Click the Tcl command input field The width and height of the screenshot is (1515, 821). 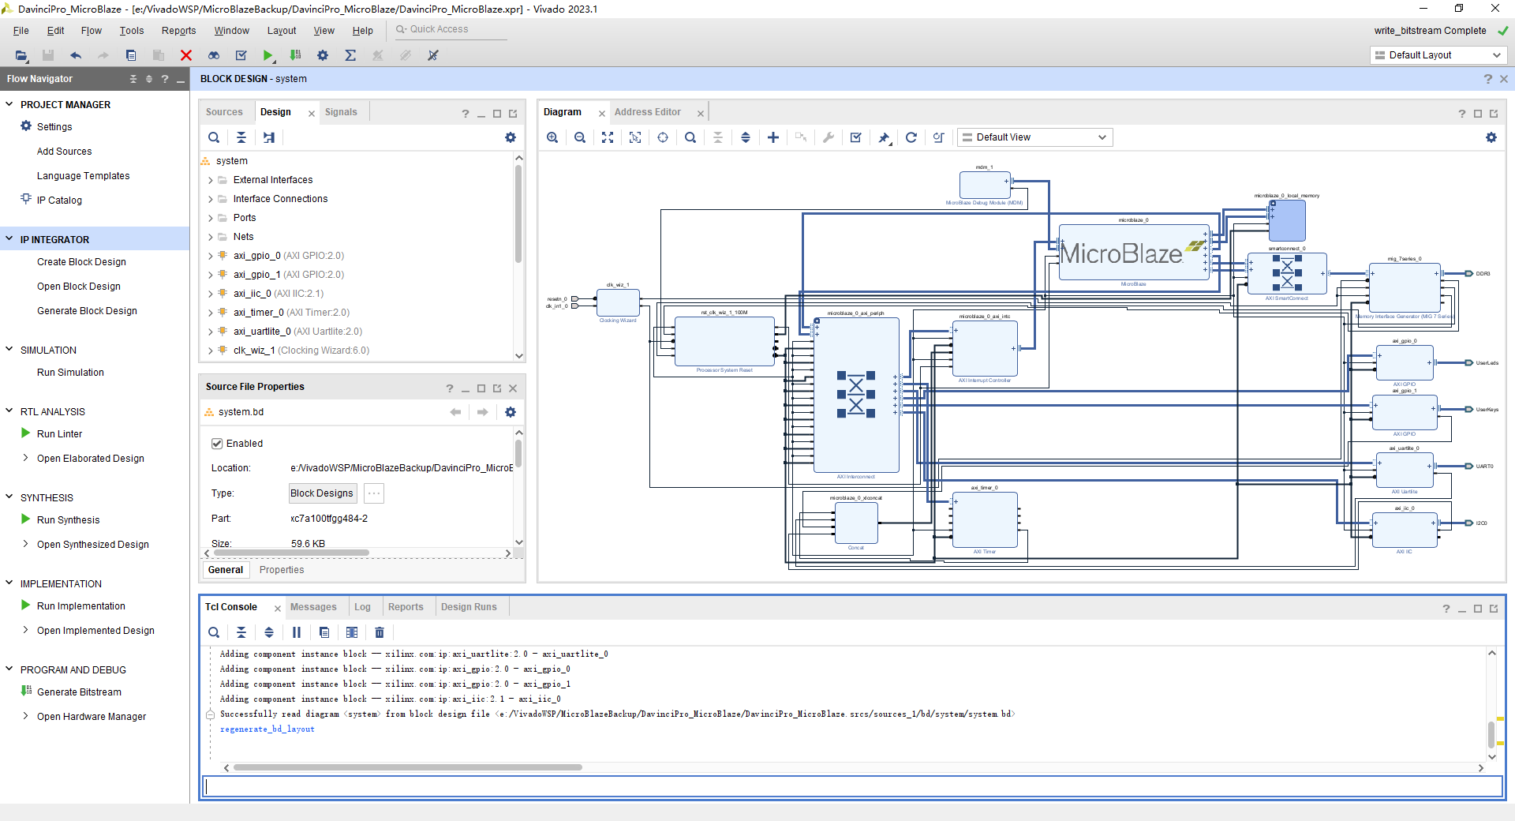coord(853,786)
